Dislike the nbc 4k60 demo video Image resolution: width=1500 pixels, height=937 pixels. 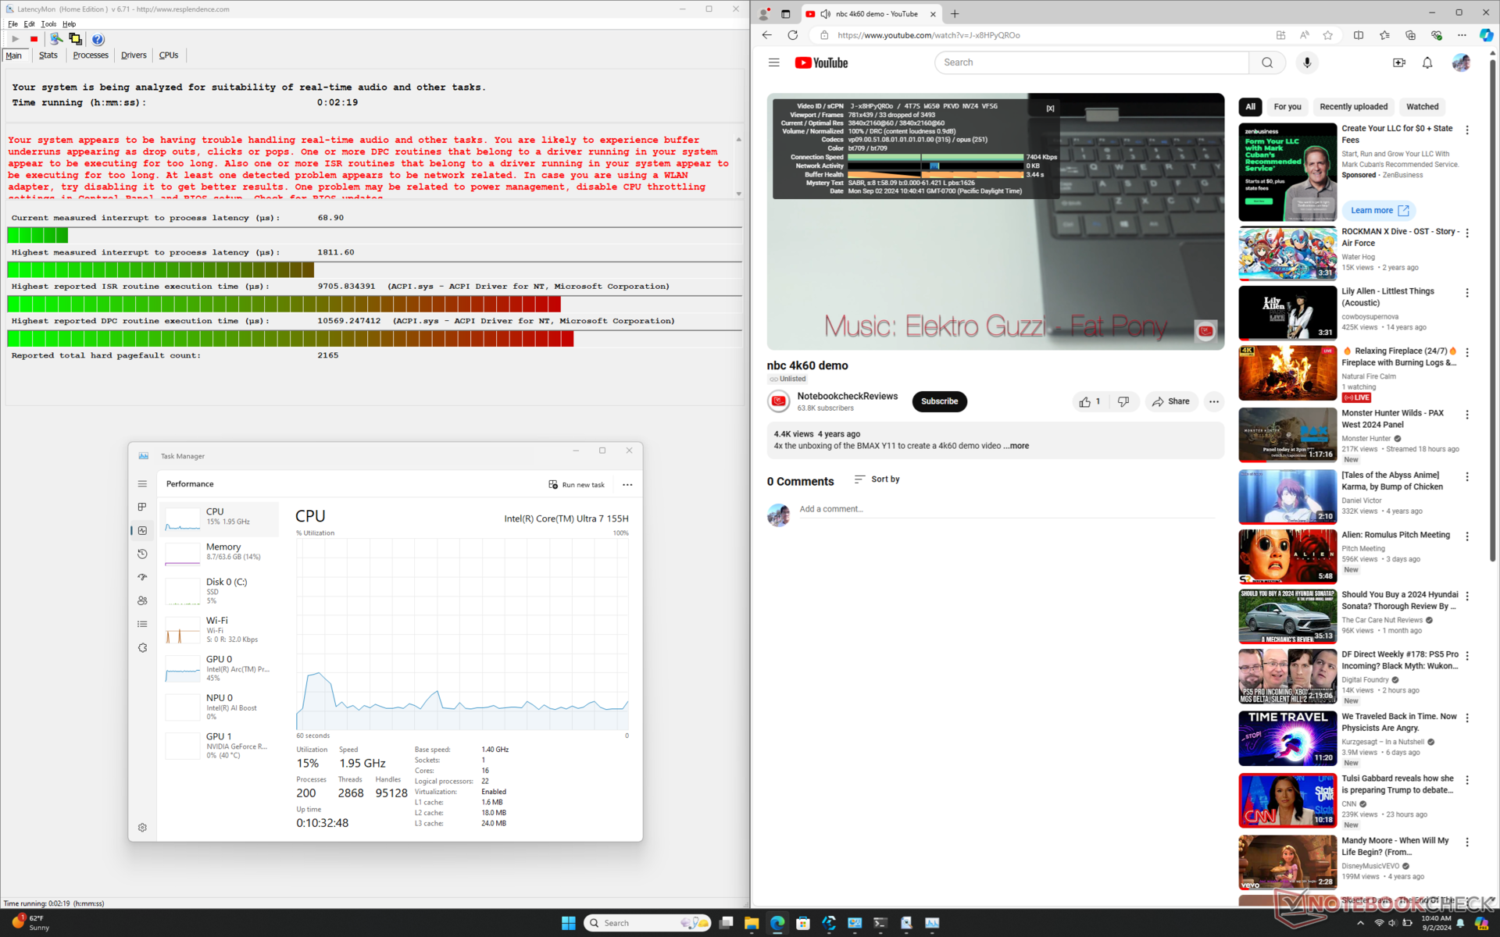(1123, 401)
